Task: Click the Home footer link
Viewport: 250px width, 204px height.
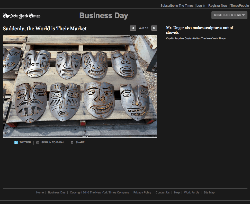Action: [x=40, y=192]
